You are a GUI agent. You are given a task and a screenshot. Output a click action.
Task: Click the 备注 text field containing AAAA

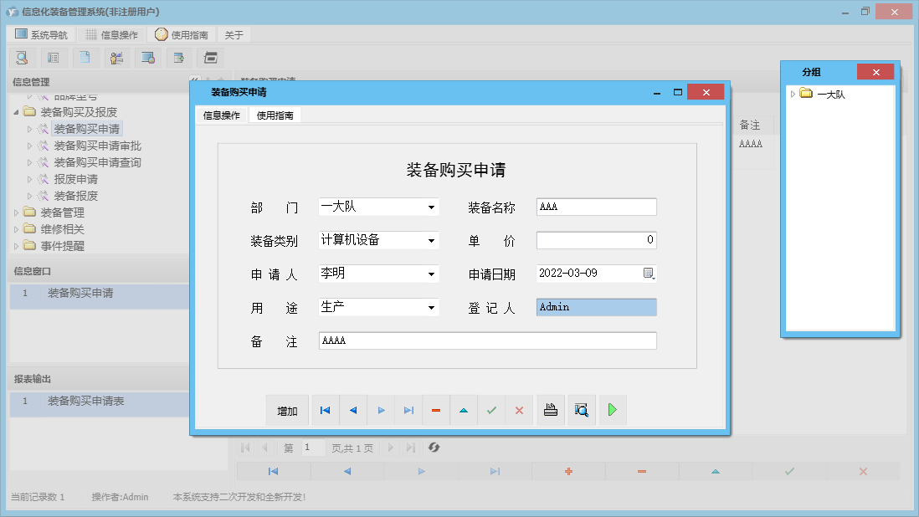(x=487, y=341)
